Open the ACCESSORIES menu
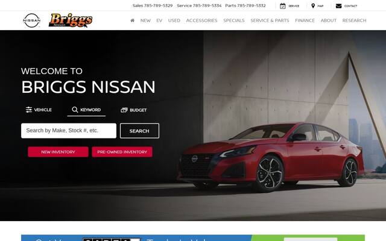Screen dimensions: 386x241 pyautogui.click(x=201, y=20)
